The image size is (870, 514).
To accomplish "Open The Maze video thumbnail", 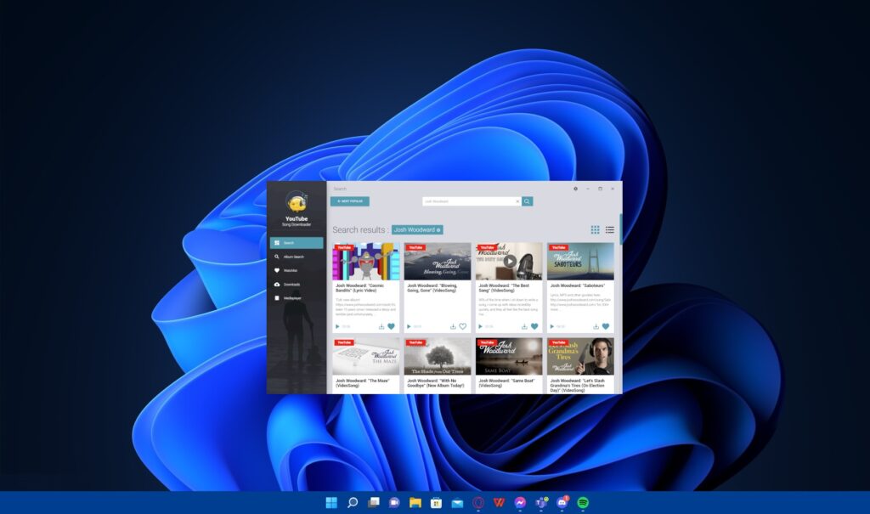I will click(x=365, y=356).
